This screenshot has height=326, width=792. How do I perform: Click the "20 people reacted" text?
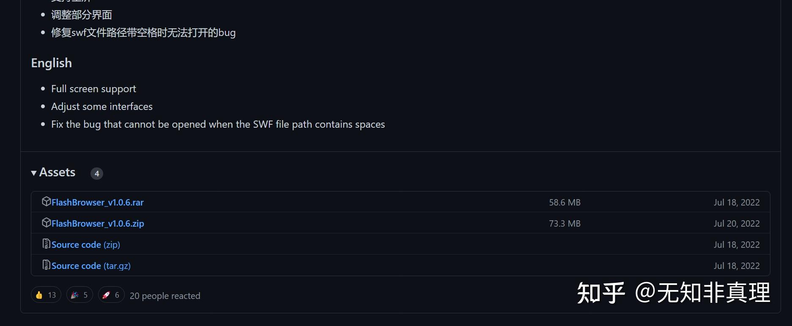[165, 296]
